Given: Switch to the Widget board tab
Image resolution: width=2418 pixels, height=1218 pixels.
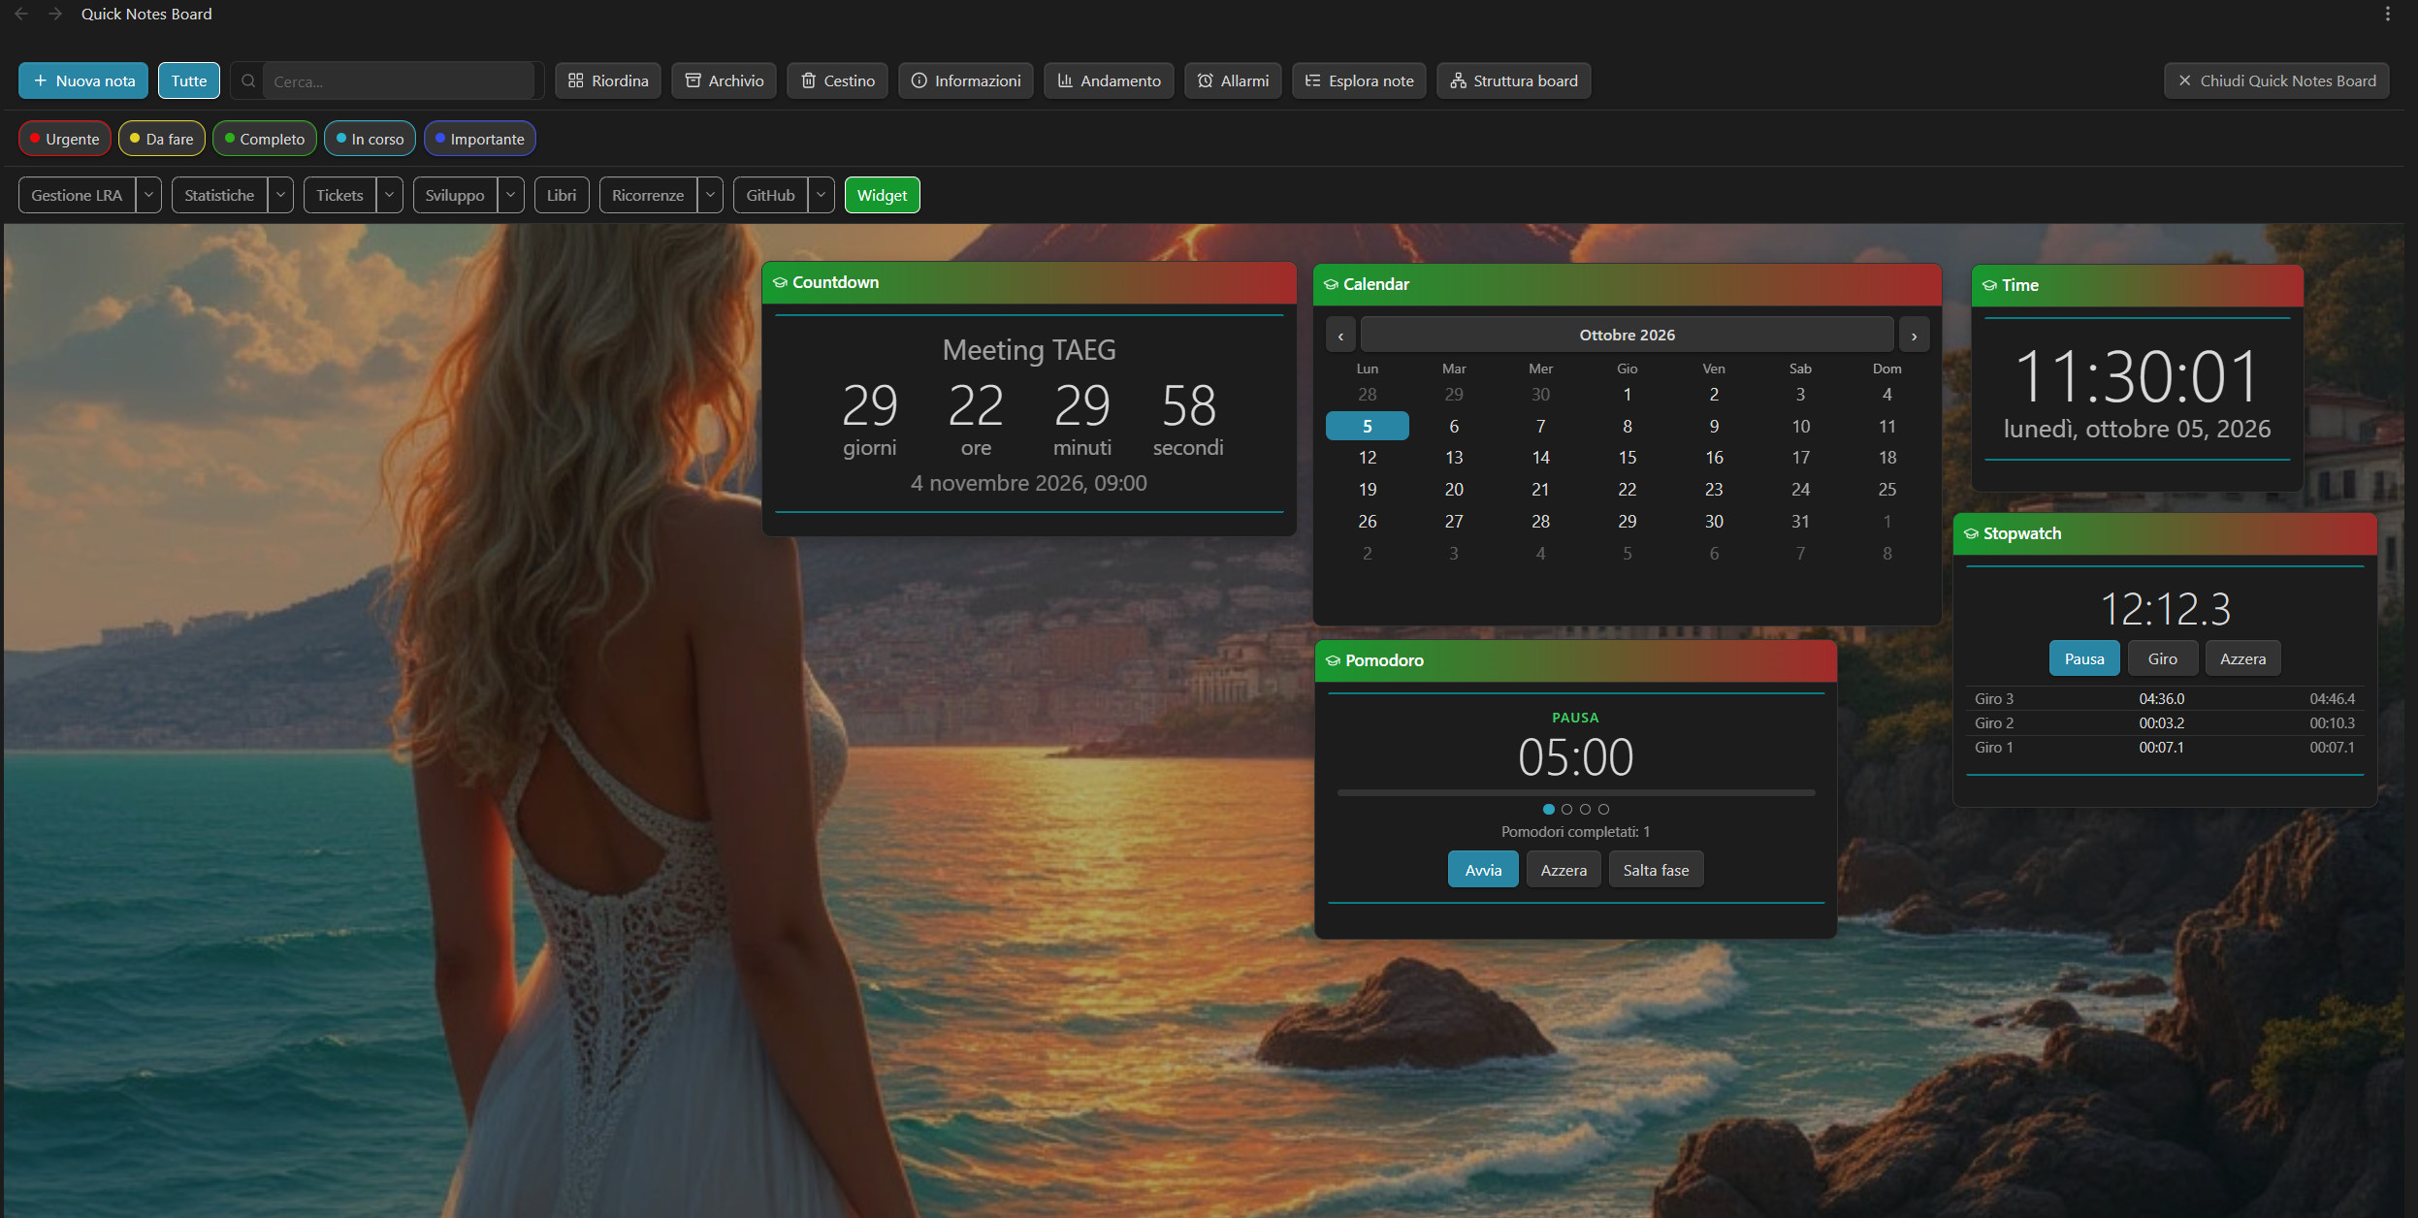Looking at the screenshot, I should point(882,195).
